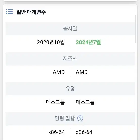Viewport: 140px width, 140px height.
Task: Click the list icon beside 일반 매개변수
Action: (10, 11)
